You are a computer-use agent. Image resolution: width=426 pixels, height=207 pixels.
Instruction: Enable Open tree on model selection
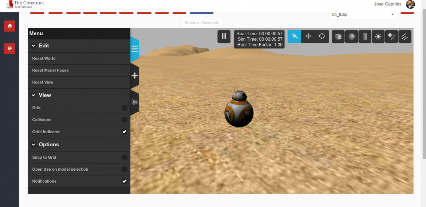(125, 169)
